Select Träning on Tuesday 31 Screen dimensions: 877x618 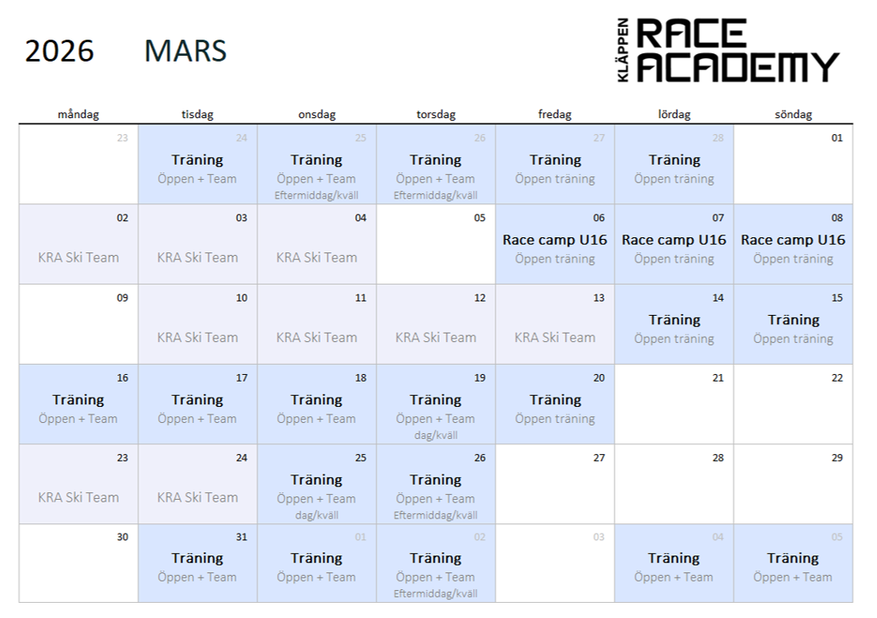[198, 558]
